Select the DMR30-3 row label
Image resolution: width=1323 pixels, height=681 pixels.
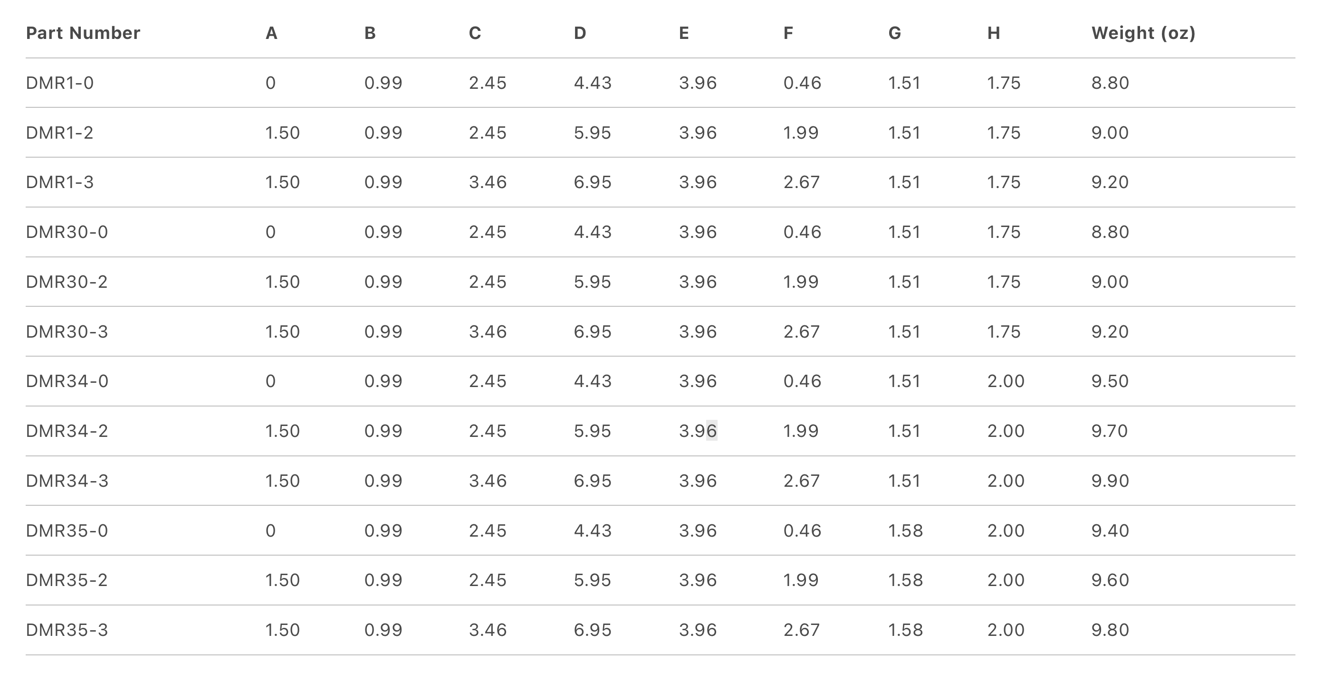click(67, 331)
